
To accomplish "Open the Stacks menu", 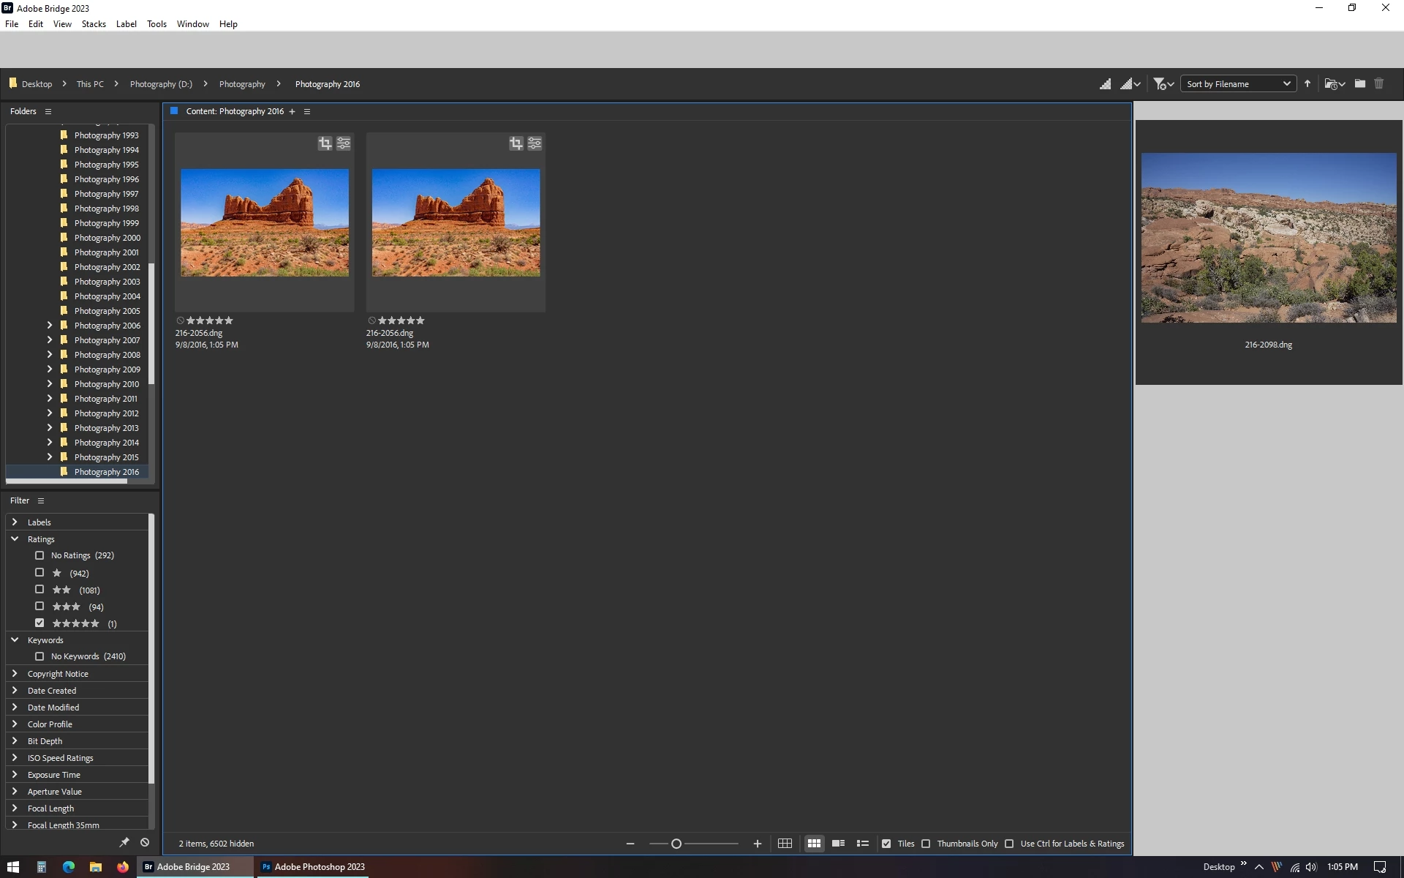I will (94, 24).
